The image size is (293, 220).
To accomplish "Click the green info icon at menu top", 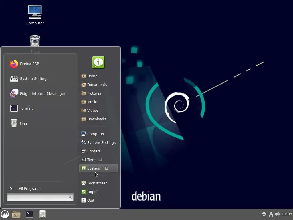I will [x=98, y=62].
